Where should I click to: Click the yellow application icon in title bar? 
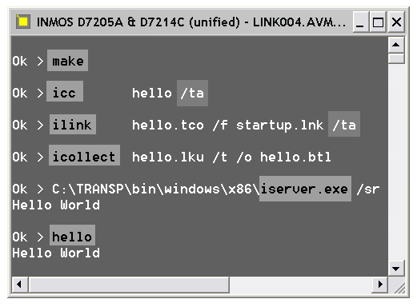(23, 22)
